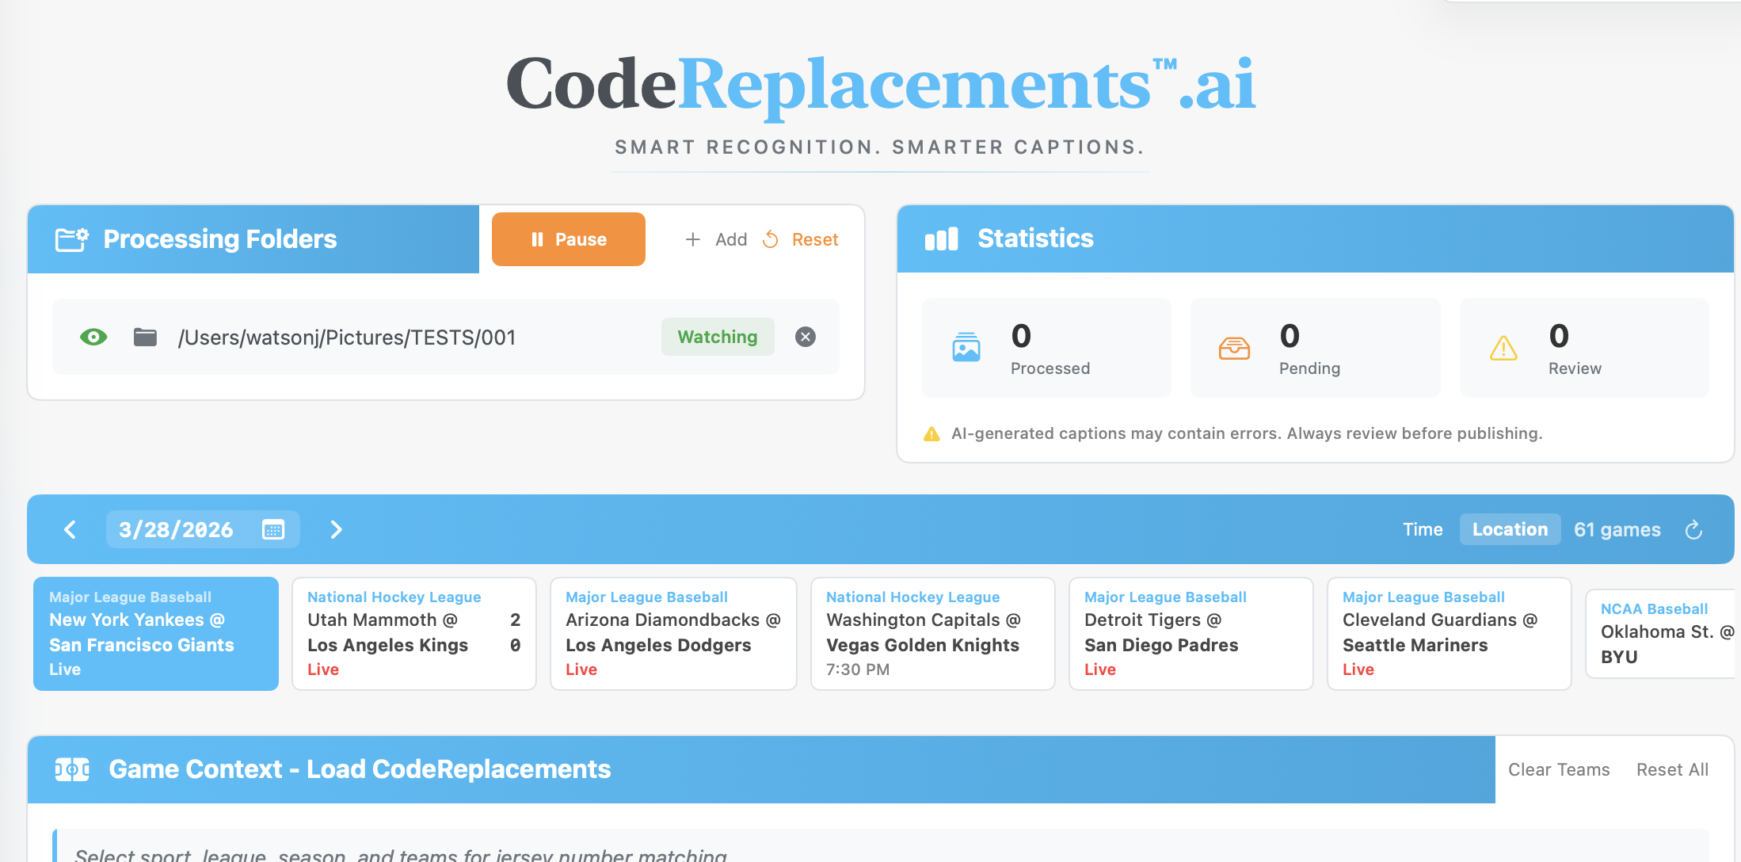This screenshot has height=862, width=1741.
Task: Advance to next day with right chevron
Action: coord(336,529)
